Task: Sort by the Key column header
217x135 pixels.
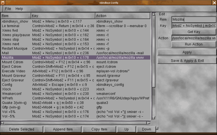Action: tap(63, 16)
